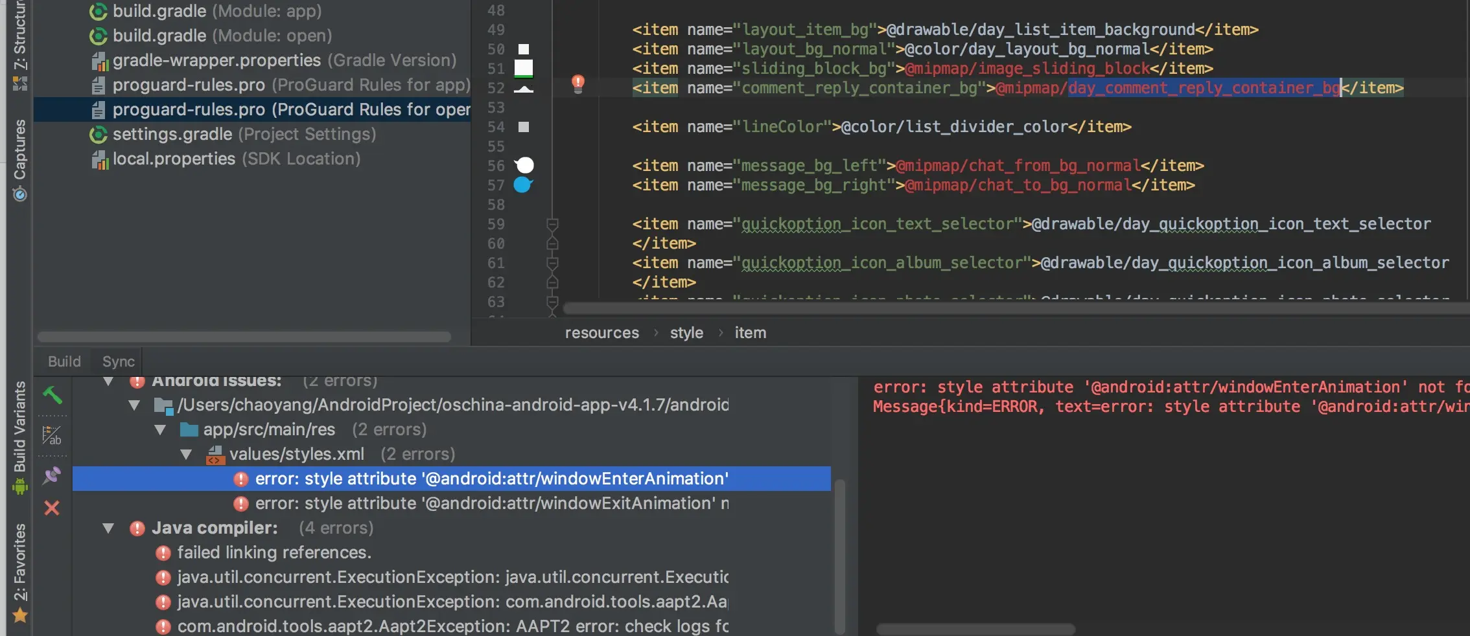Toggle the fold marker on line 60
1470x636 pixels.
(552, 244)
